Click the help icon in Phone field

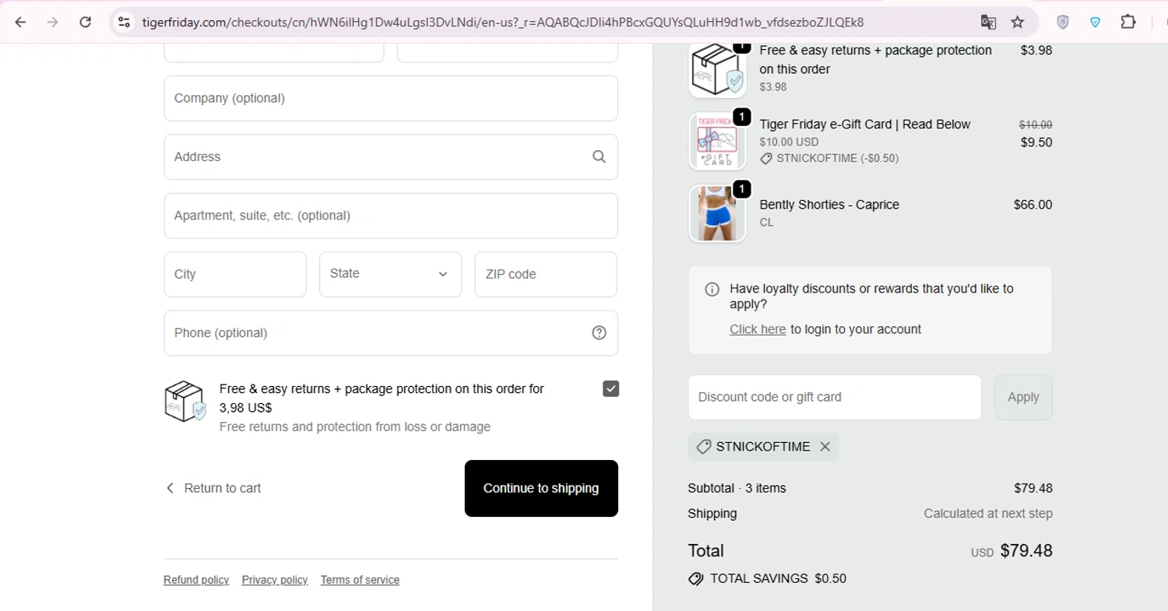click(599, 332)
